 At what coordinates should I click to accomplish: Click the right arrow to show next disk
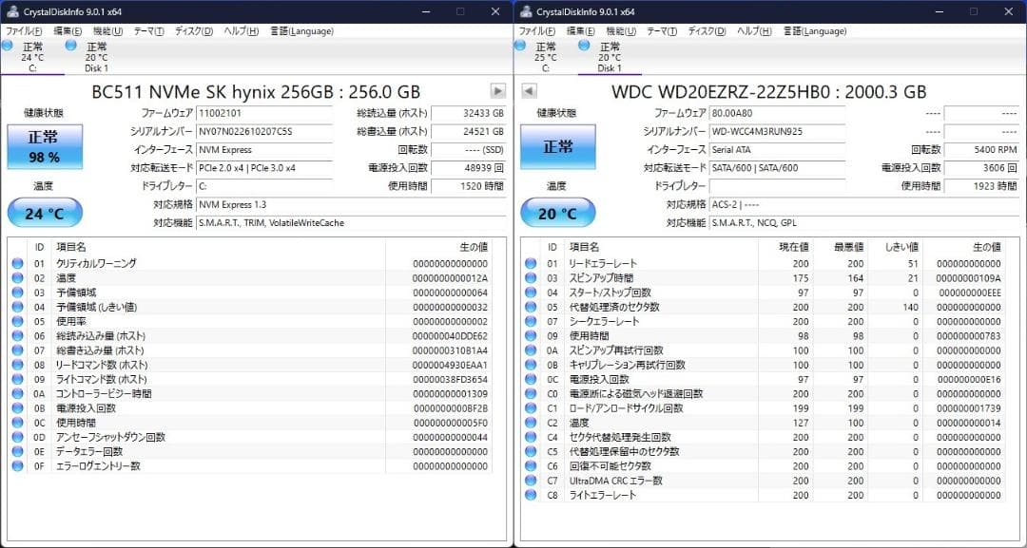click(x=497, y=91)
